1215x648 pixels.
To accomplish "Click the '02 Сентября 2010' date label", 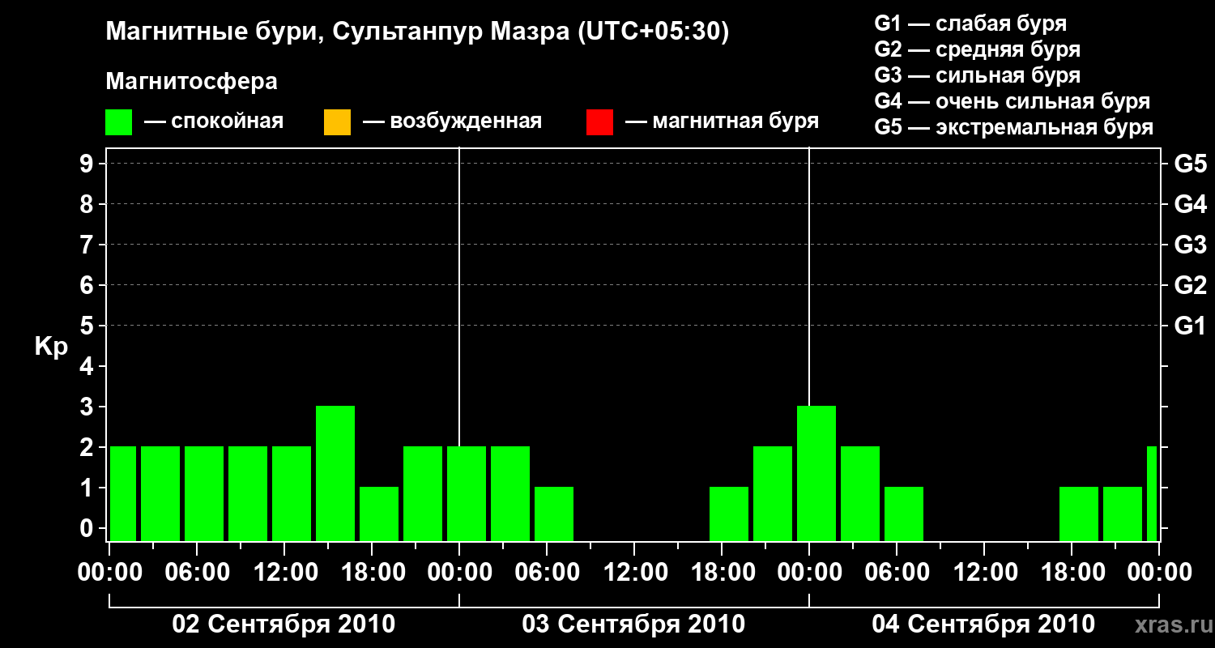I will pyautogui.click(x=283, y=625).
